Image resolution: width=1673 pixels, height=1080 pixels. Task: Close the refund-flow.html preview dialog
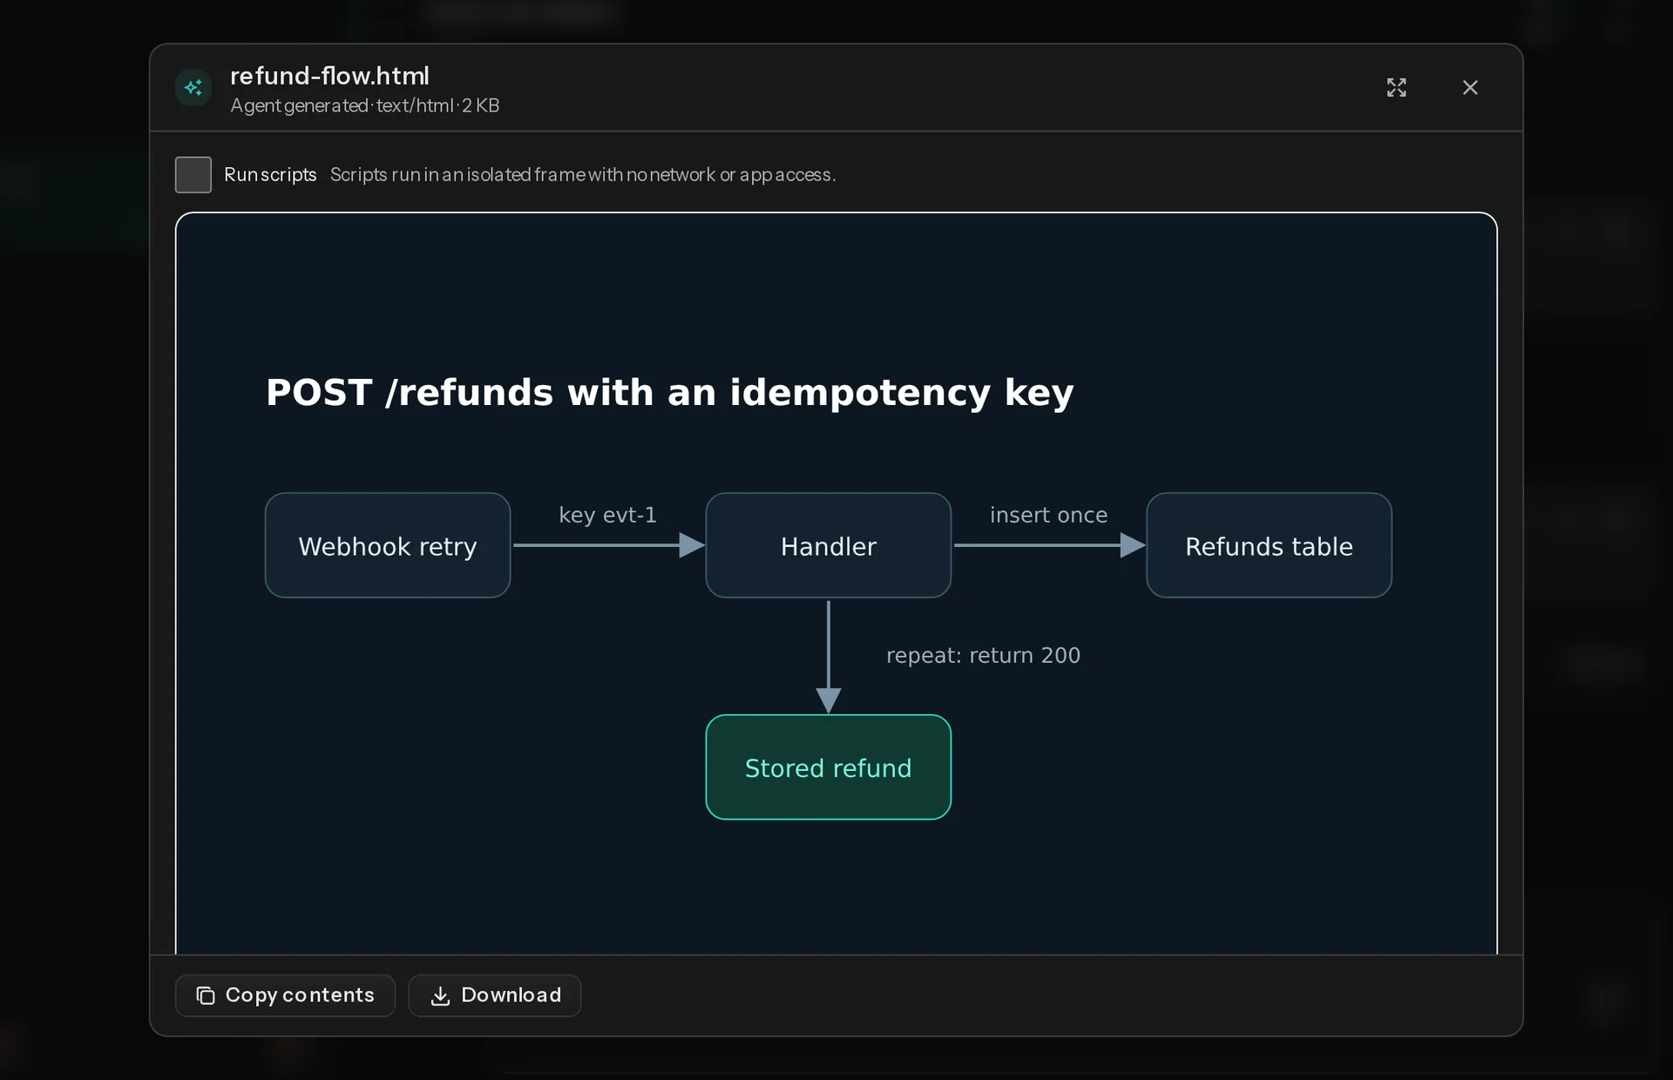pos(1470,87)
